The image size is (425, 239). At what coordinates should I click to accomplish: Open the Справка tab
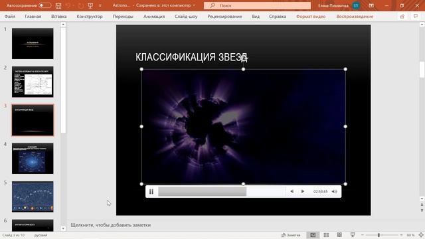pos(278,17)
